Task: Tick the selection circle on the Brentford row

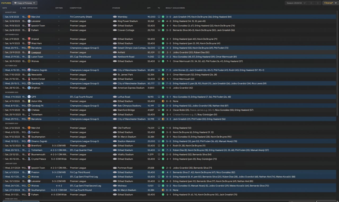Action: click(x=4, y=146)
